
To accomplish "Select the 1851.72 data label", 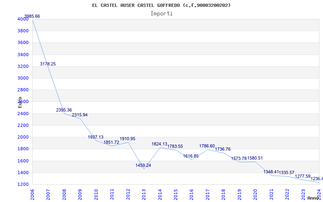I will (111, 142).
